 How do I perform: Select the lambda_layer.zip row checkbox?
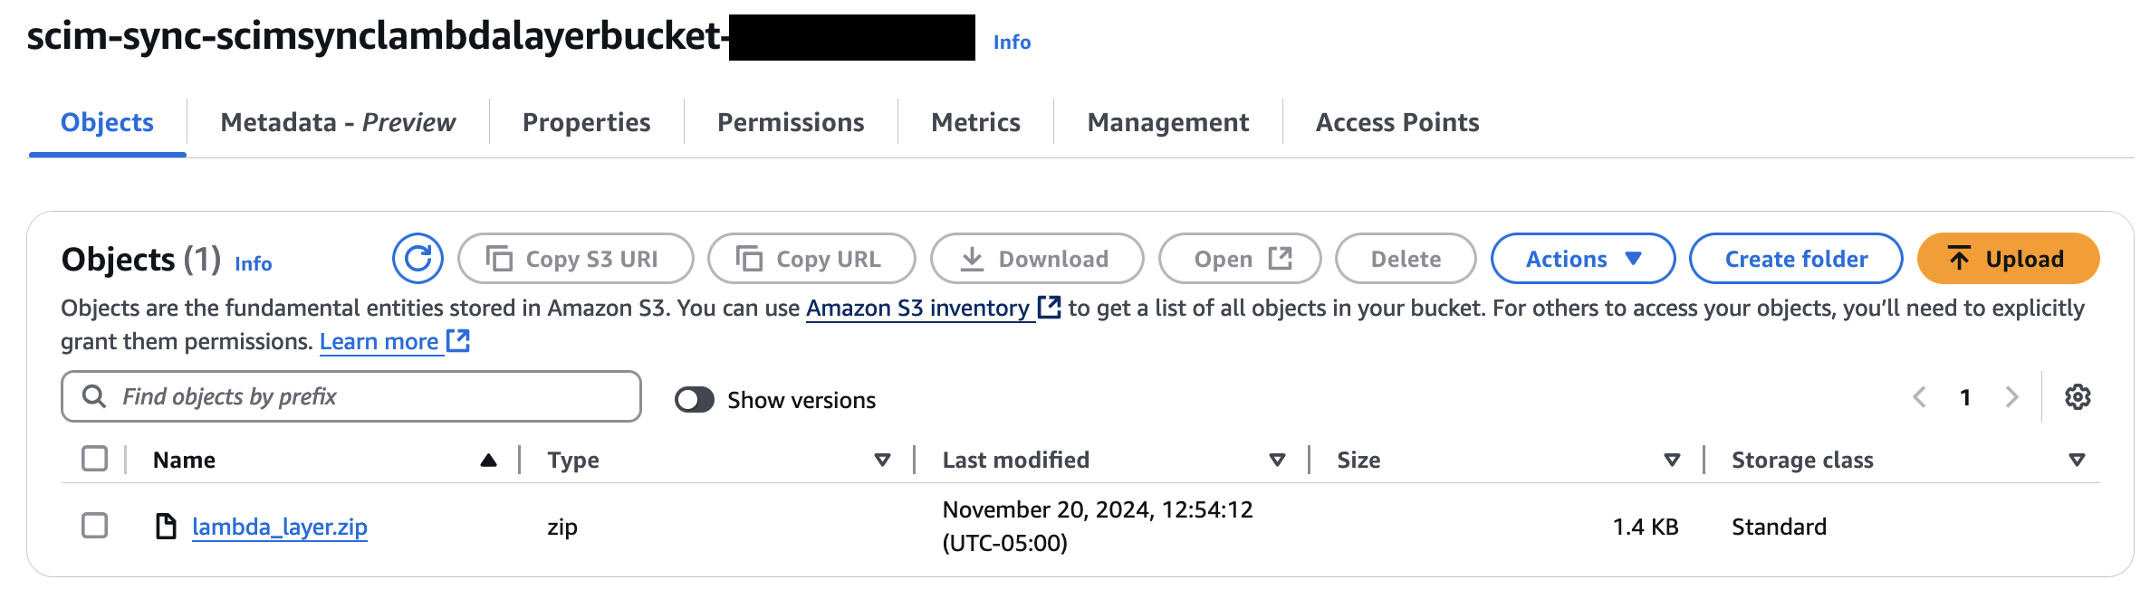[93, 526]
